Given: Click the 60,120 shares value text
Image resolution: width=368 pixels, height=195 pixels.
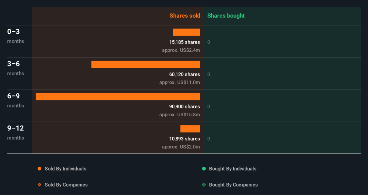Looking at the screenshot, I should point(185,74).
